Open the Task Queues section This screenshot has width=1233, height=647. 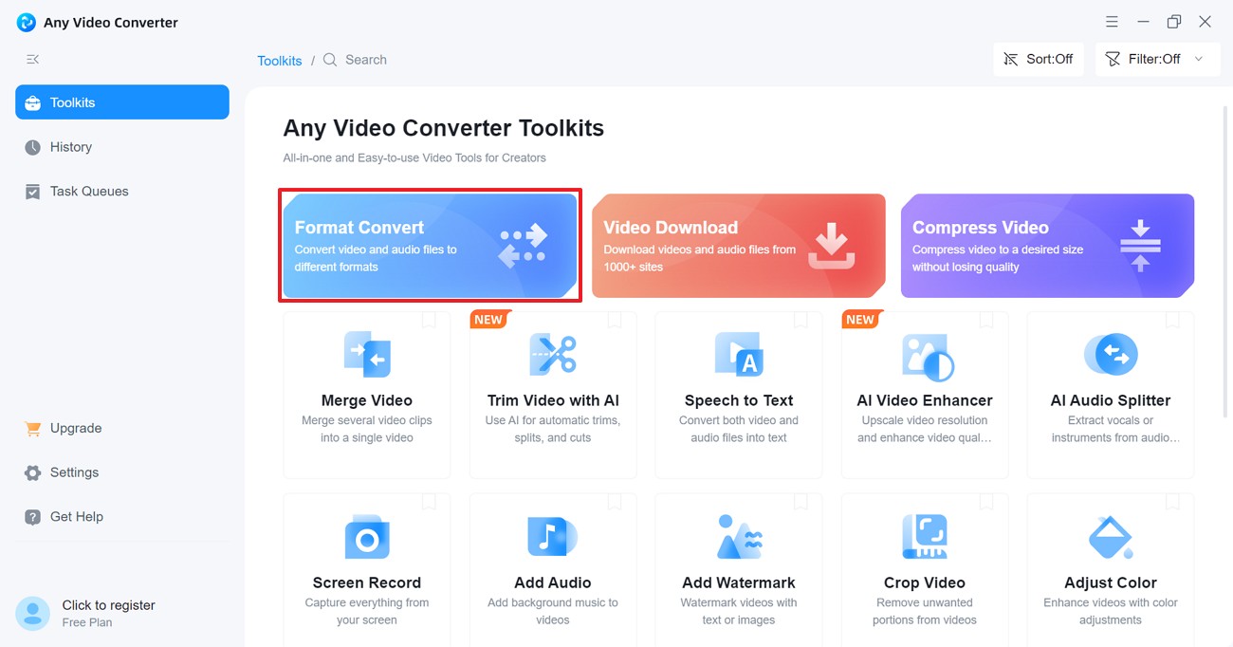(89, 191)
